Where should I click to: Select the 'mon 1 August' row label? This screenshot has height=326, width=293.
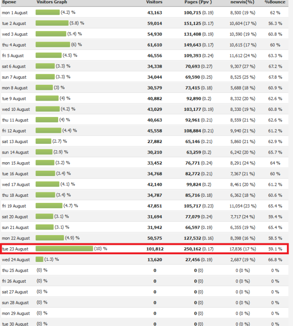pos(15,13)
